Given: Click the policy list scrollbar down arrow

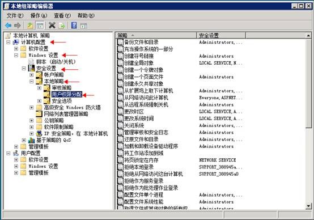Looking at the screenshot, I should click(308, 206).
